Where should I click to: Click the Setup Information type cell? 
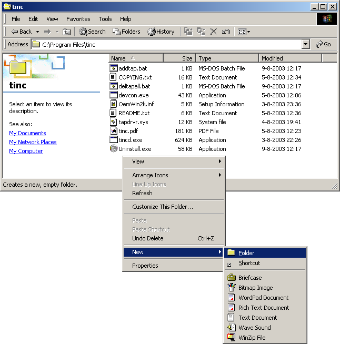pyautogui.click(x=222, y=104)
